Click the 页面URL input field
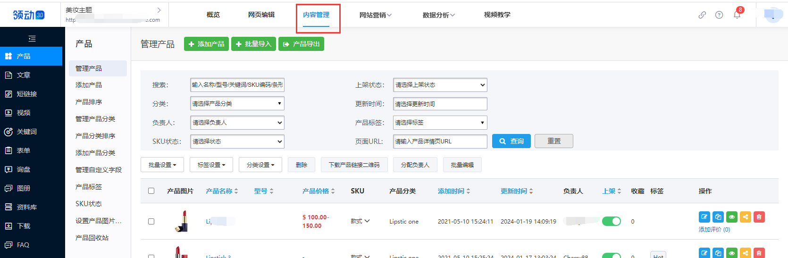This screenshot has height=258, width=788. (440, 141)
